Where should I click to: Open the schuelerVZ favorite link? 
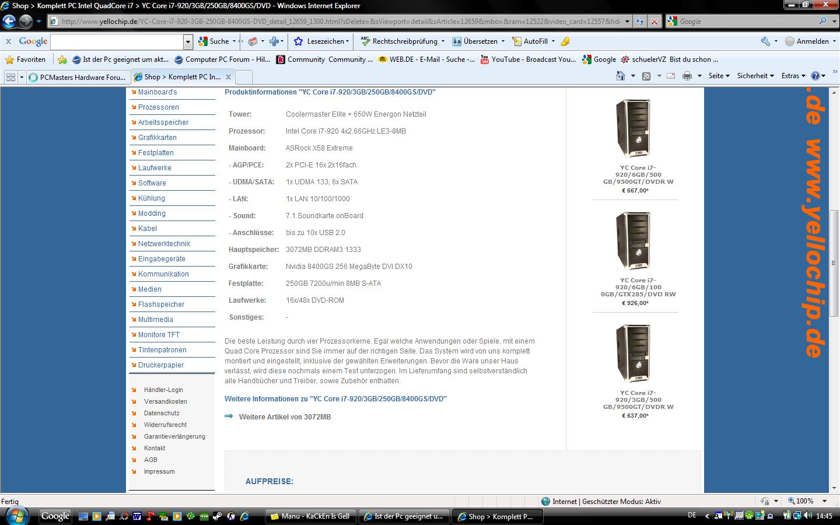tap(670, 60)
